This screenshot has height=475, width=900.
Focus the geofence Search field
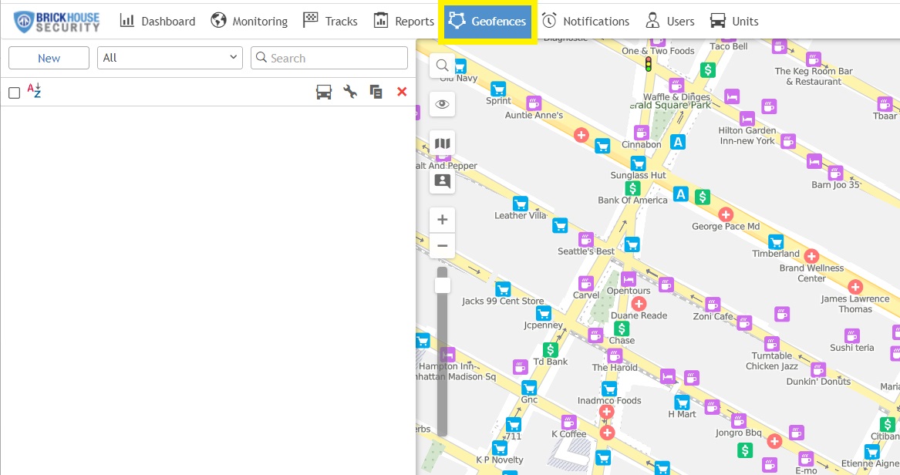(329, 58)
